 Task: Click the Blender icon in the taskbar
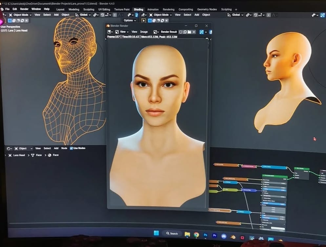coord(233,237)
